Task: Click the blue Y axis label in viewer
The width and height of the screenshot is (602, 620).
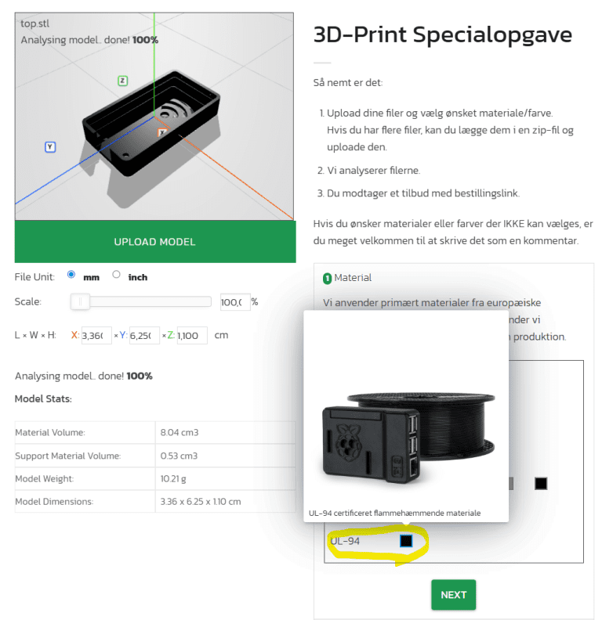Action: coord(50,147)
